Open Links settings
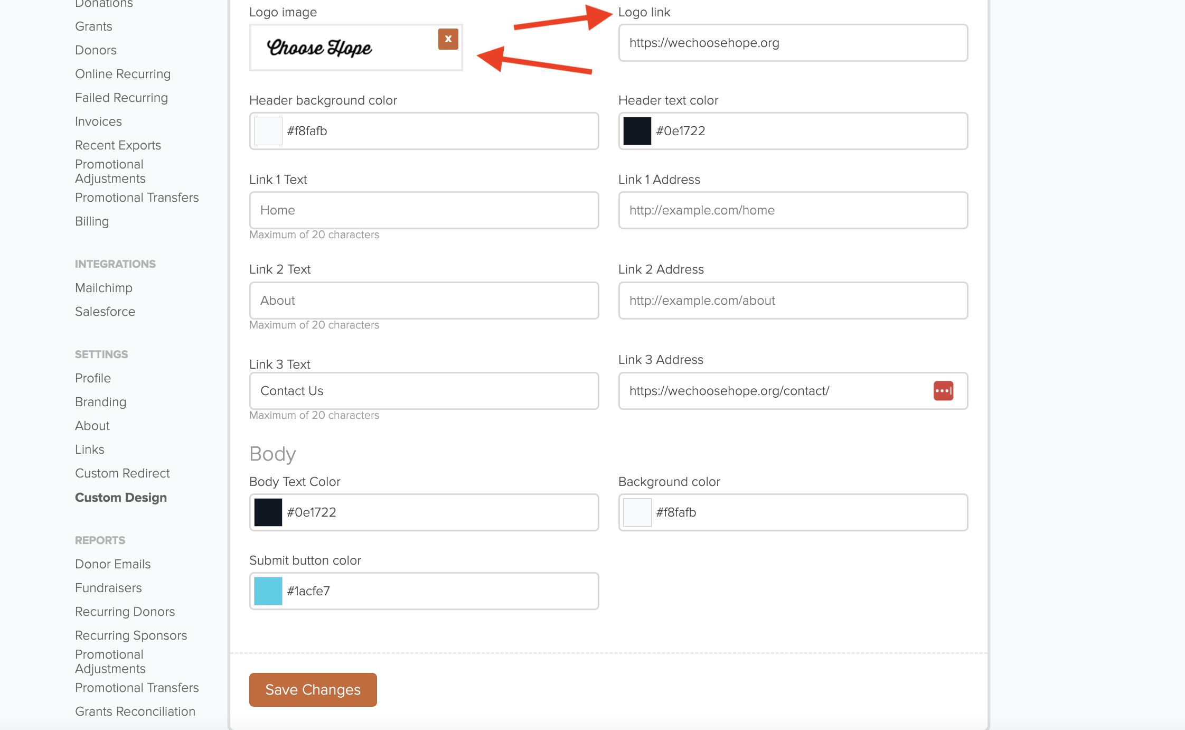This screenshot has width=1185, height=730. click(x=90, y=450)
